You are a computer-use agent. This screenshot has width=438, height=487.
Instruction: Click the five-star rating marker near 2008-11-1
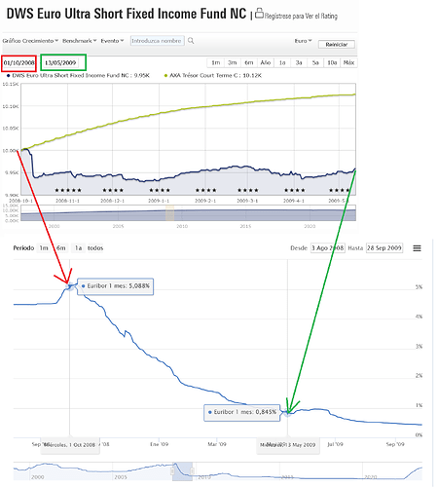coord(68,190)
